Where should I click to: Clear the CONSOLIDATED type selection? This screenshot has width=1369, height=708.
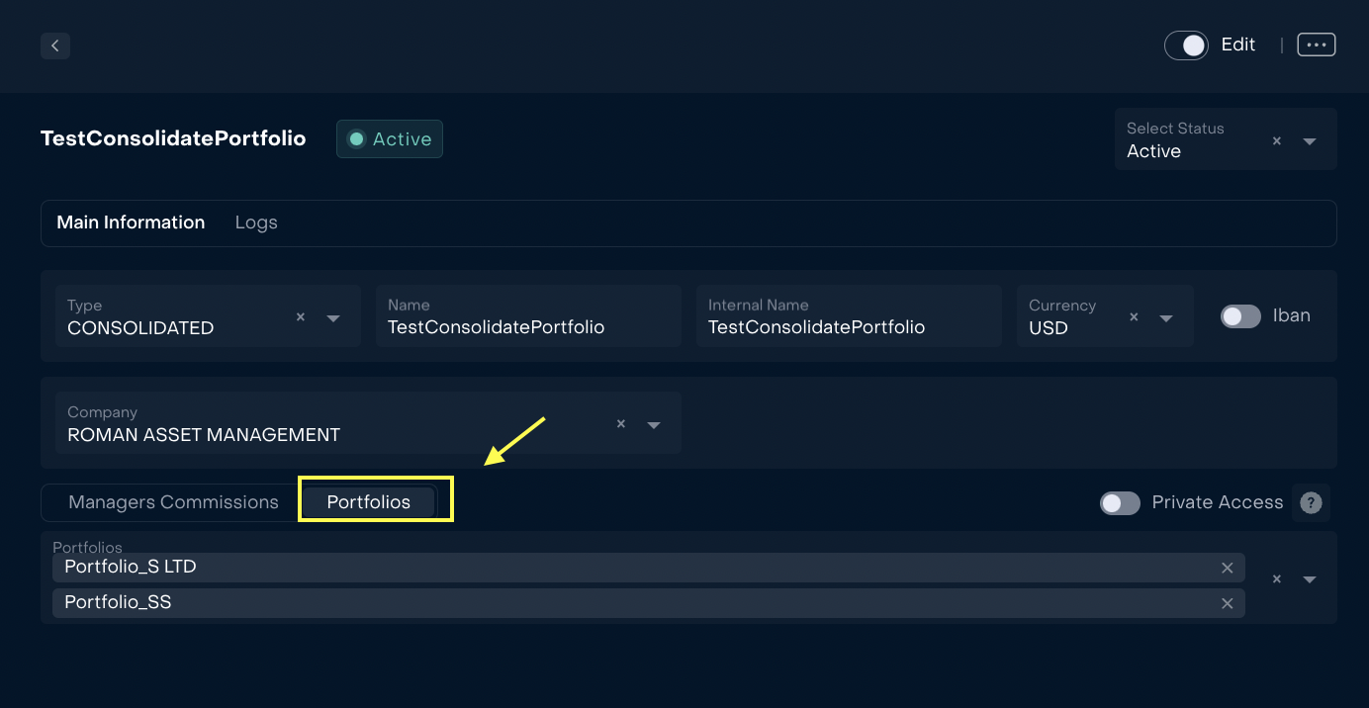[x=301, y=317]
